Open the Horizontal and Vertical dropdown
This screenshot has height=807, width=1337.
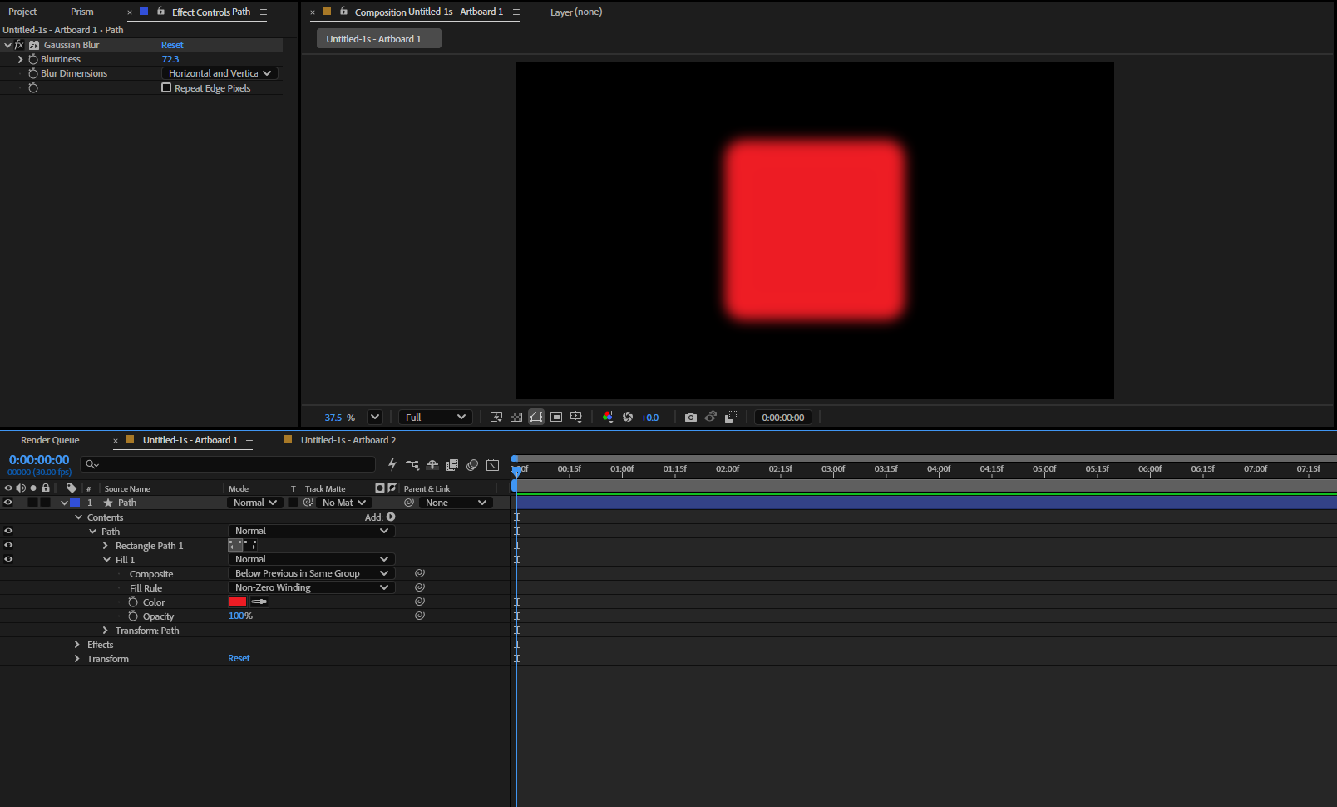pyautogui.click(x=220, y=73)
